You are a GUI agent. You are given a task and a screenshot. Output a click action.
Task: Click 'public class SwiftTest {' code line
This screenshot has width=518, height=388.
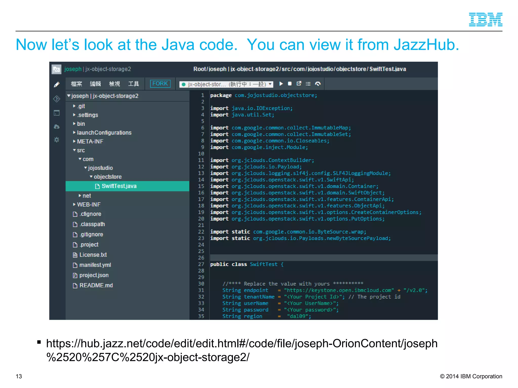click(x=247, y=264)
